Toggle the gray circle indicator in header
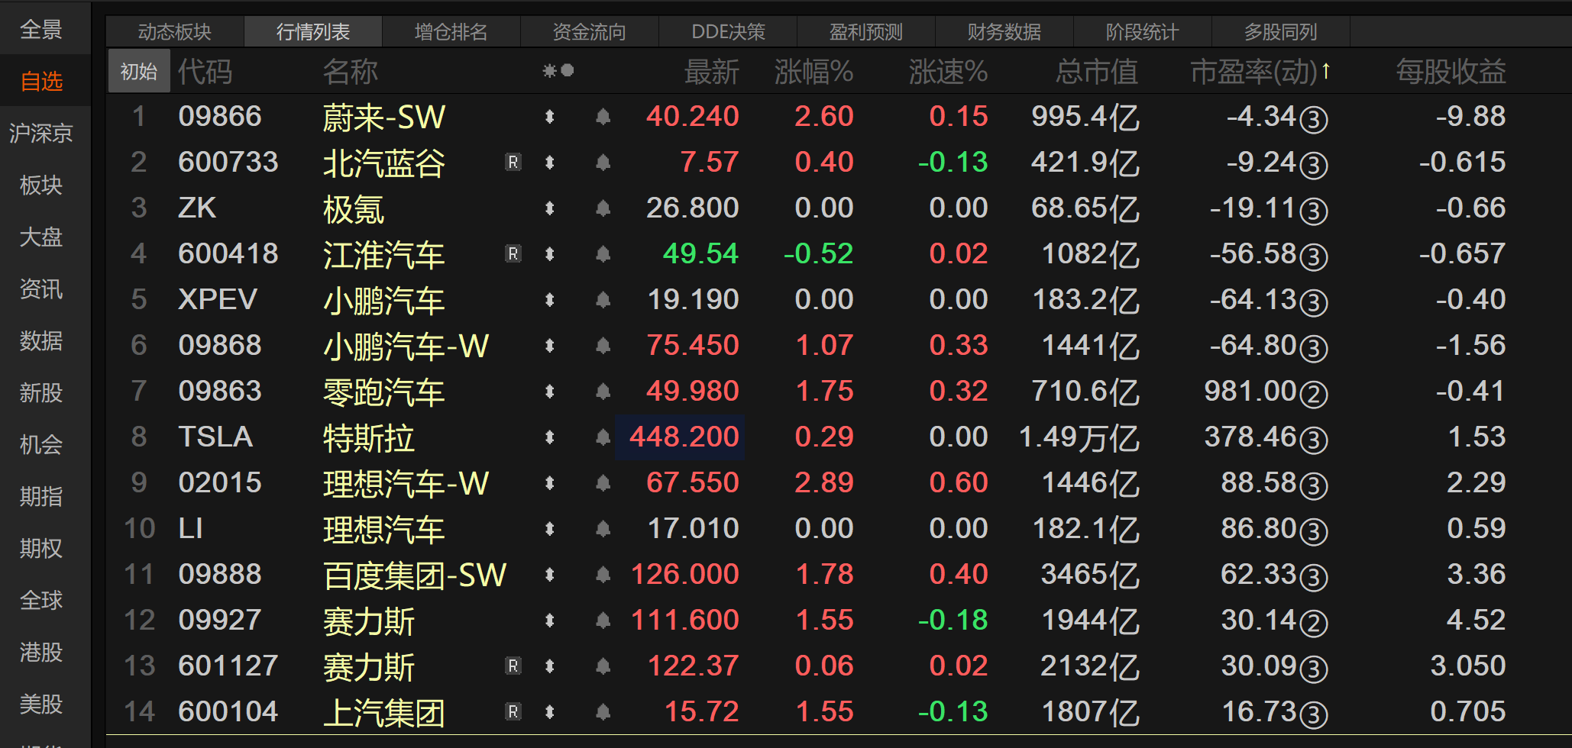 point(568,71)
